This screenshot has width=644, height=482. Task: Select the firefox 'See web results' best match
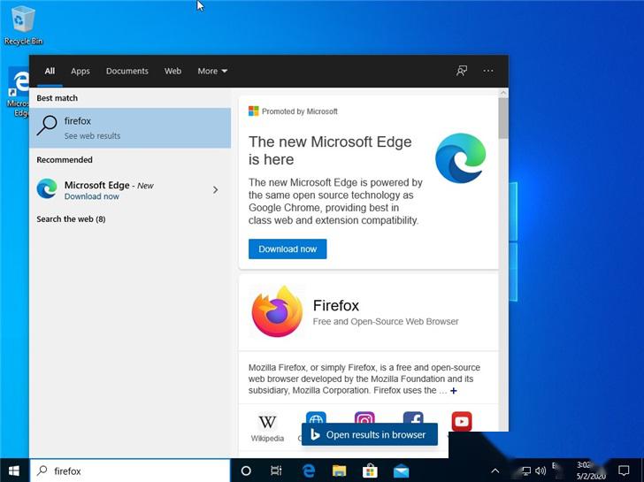(x=130, y=127)
